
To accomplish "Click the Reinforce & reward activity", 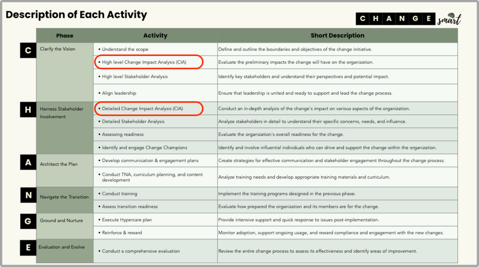I will [122, 232].
